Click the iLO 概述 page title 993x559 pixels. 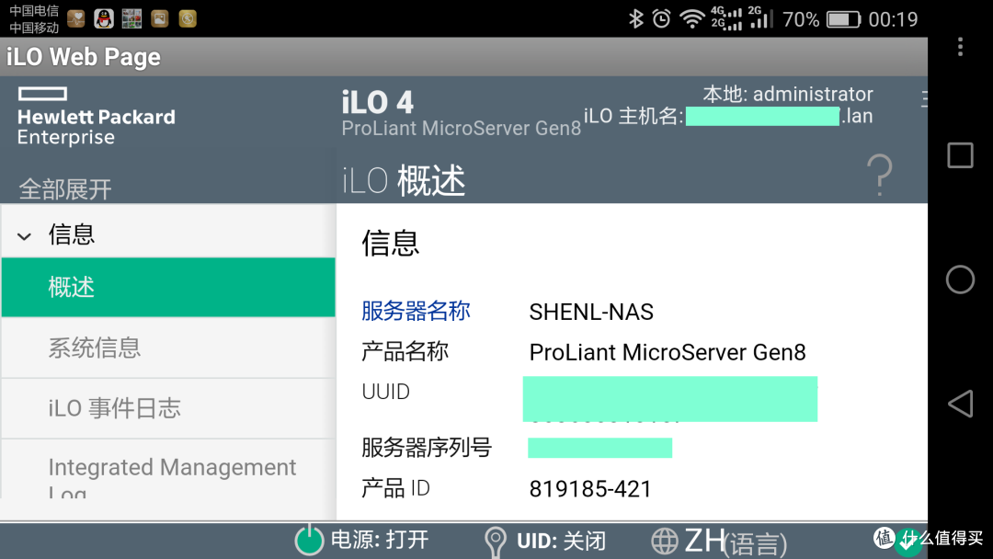tap(404, 180)
